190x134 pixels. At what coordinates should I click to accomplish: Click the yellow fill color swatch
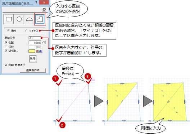coord(32,51)
